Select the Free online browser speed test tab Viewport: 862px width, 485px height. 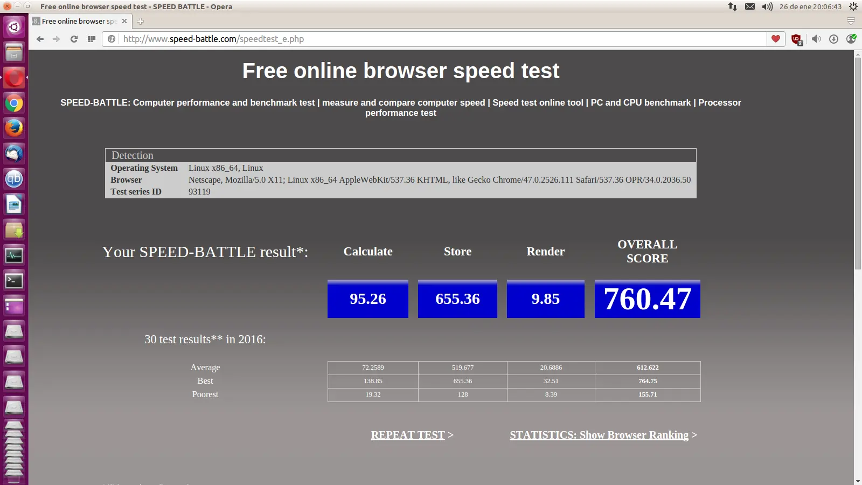coord(80,21)
